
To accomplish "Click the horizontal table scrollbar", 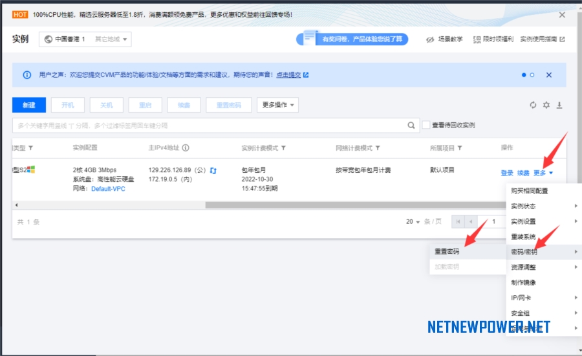I will click(x=356, y=205).
